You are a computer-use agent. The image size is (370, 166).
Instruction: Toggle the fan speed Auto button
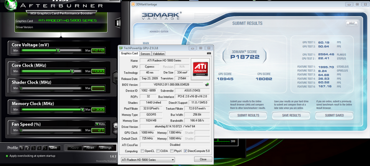click(100, 124)
